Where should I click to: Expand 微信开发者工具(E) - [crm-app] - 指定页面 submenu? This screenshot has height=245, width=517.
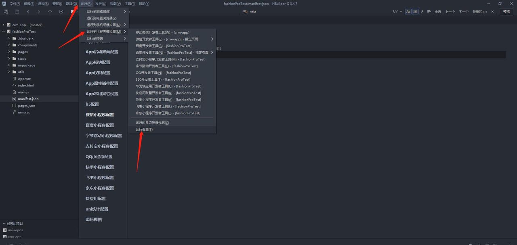(172, 39)
